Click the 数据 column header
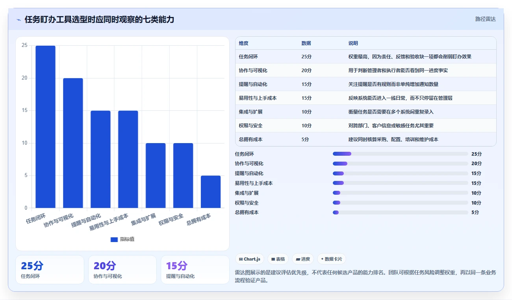Viewport: 512px width, 300px height. click(x=306, y=43)
